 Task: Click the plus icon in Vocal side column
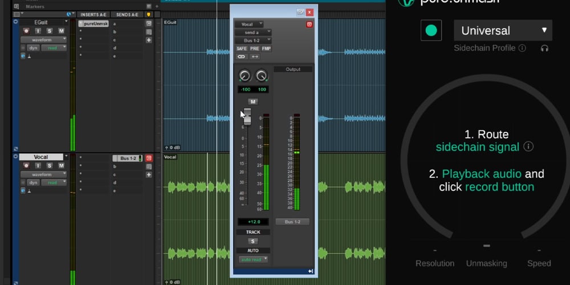pos(149,174)
